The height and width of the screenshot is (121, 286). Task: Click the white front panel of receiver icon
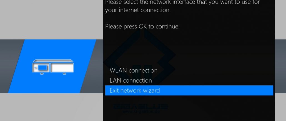62,68
